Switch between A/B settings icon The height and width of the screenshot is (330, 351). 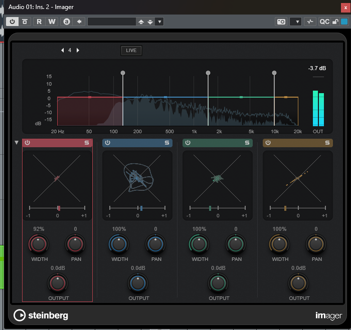tap(67, 22)
